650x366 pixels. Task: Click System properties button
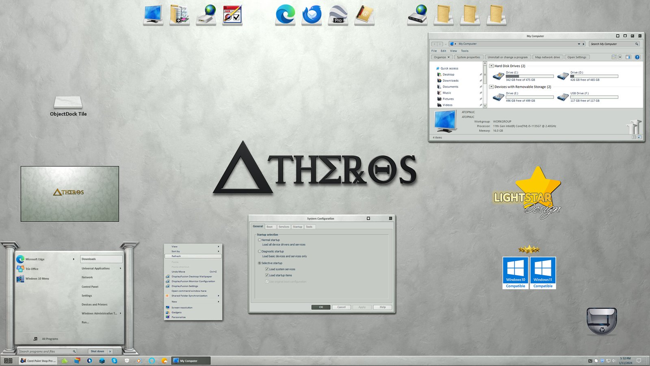(468, 57)
